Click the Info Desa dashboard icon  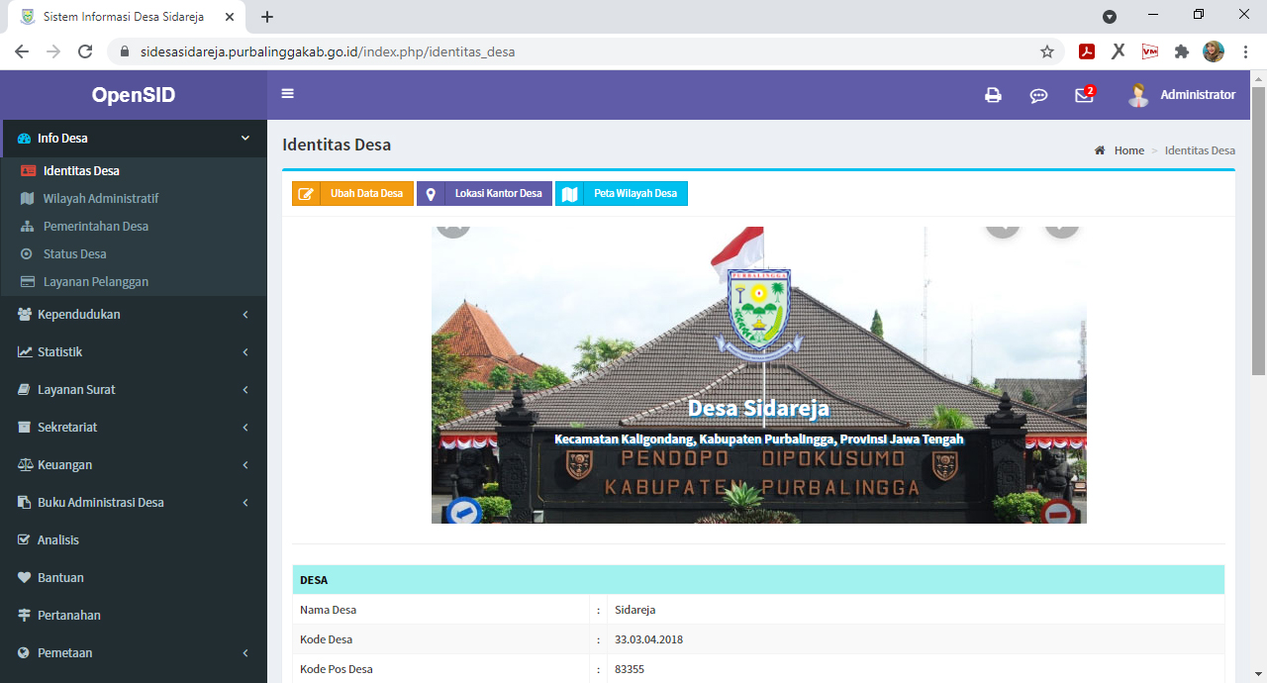[x=25, y=139]
